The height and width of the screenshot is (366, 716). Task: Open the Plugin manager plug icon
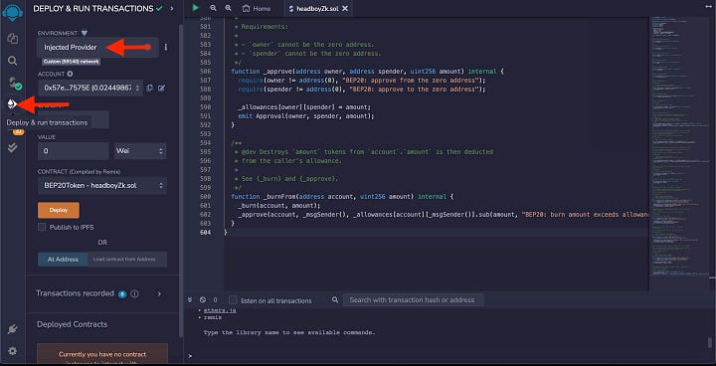(12, 329)
